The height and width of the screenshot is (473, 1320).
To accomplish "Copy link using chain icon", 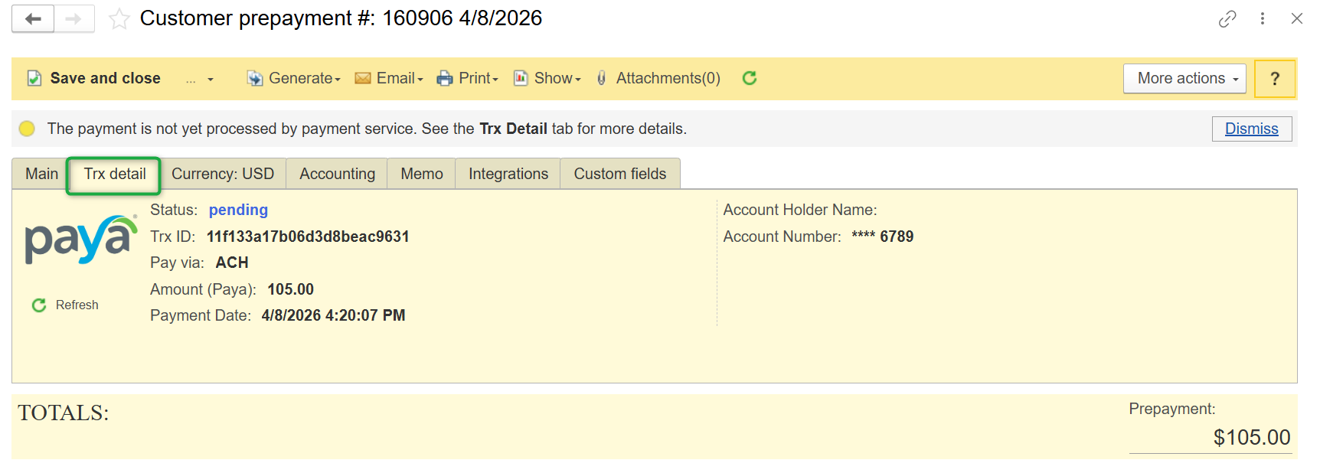I will 1227,19.
